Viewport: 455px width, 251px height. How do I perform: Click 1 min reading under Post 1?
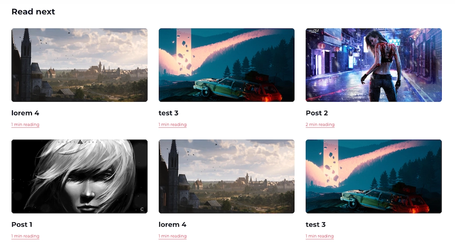click(25, 236)
